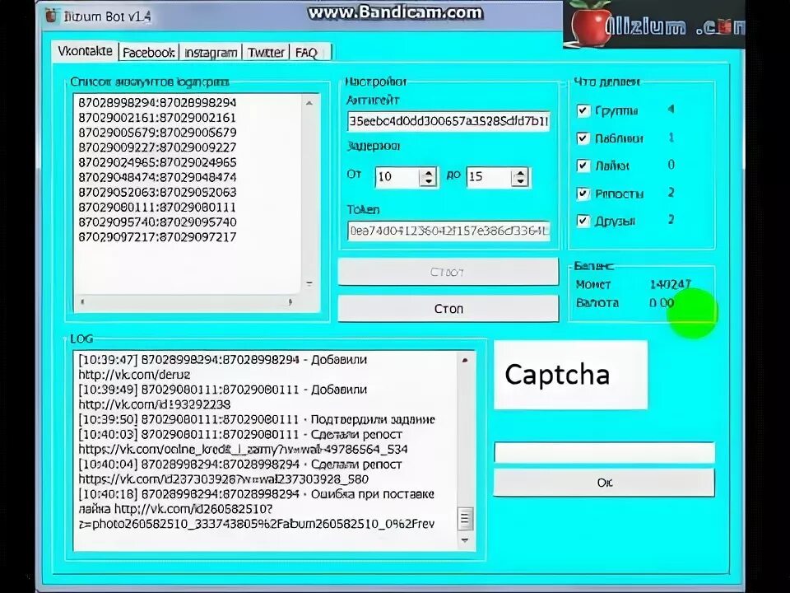The height and width of the screenshot is (593, 790).
Task: Select account row 87029009227:87029009227
Action: point(157,147)
